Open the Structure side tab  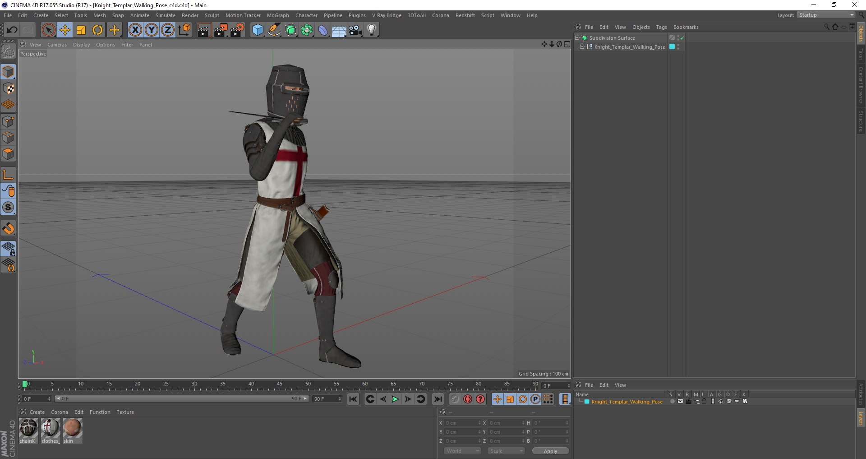click(x=861, y=121)
